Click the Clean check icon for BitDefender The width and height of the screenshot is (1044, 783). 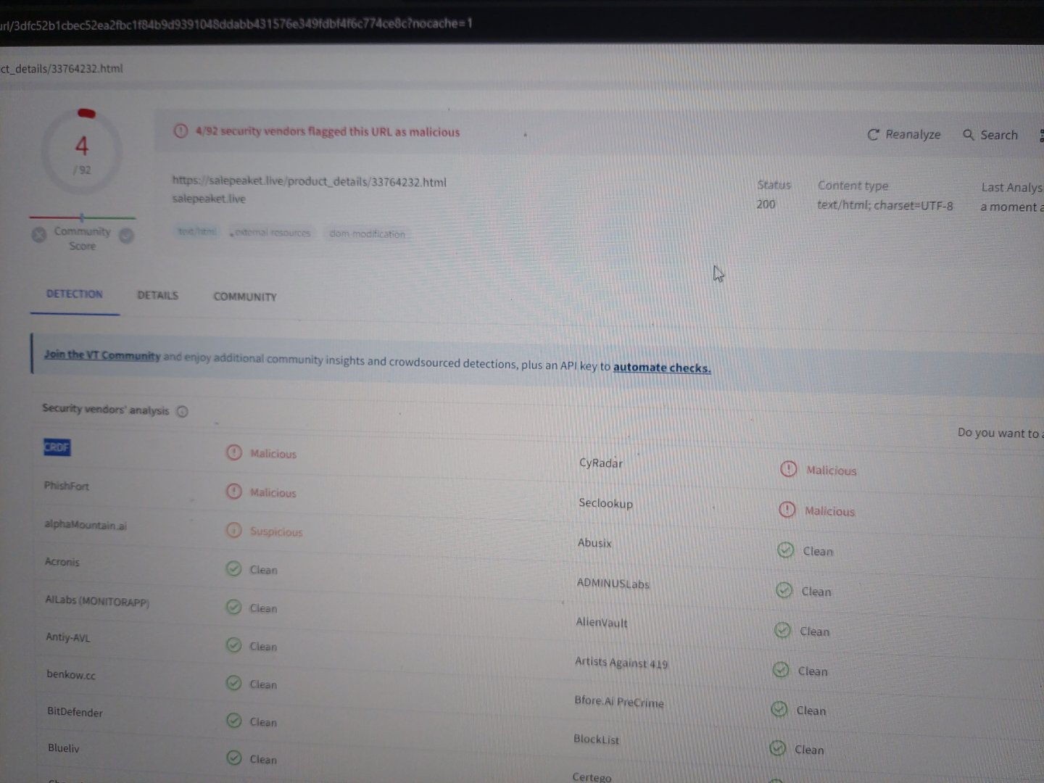[233, 721]
